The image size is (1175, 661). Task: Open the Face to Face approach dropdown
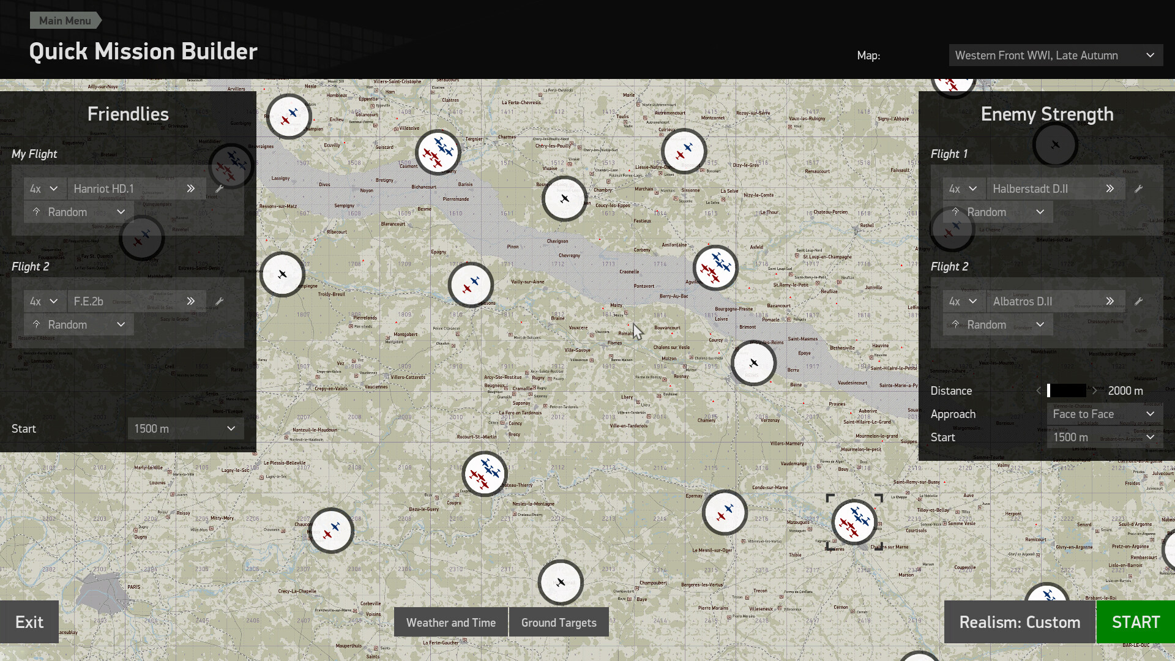(1103, 414)
